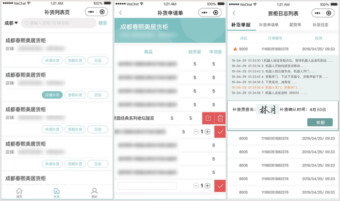Click the edit pencil icon on 老坛酸菜 row

[x=208, y=118]
